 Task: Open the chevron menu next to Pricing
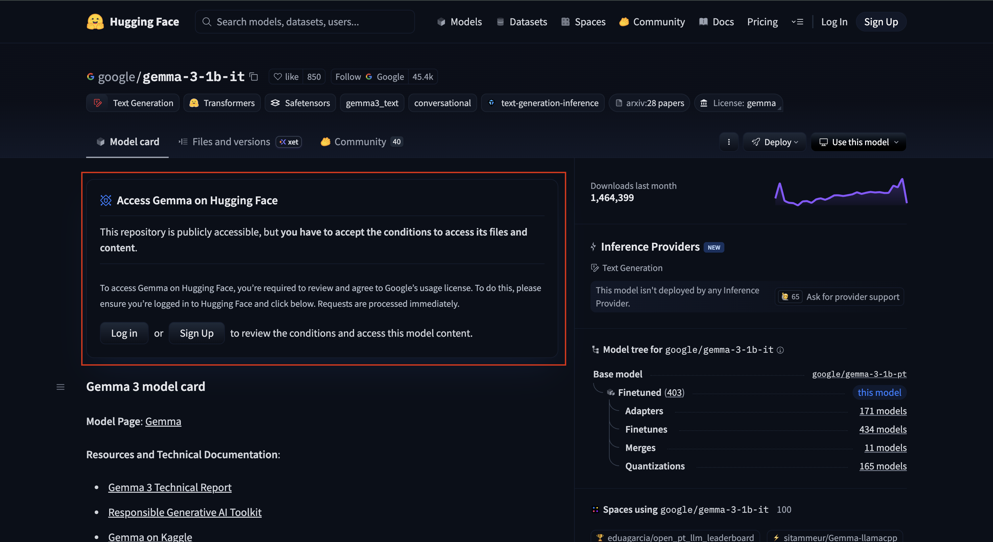click(798, 22)
